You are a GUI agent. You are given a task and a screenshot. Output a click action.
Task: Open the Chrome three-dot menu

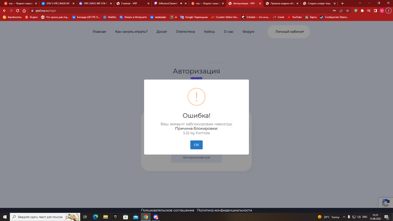click(x=388, y=10)
